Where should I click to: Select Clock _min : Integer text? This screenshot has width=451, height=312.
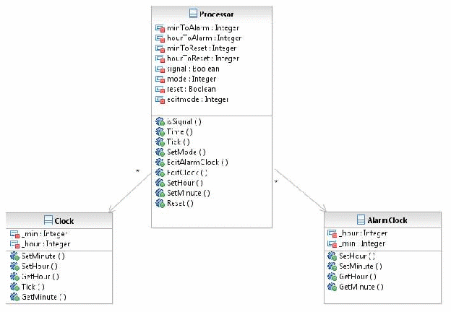click(x=45, y=234)
